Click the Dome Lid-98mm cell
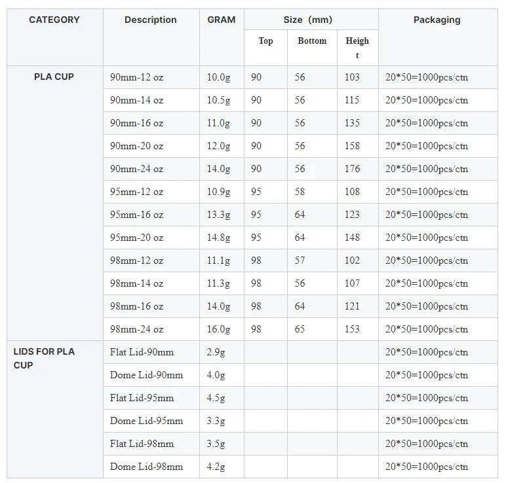 [x=147, y=467]
